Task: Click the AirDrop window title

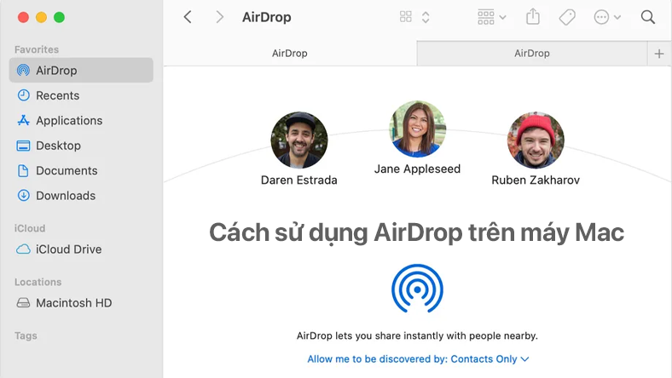Action: pyautogui.click(x=267, y=17)
